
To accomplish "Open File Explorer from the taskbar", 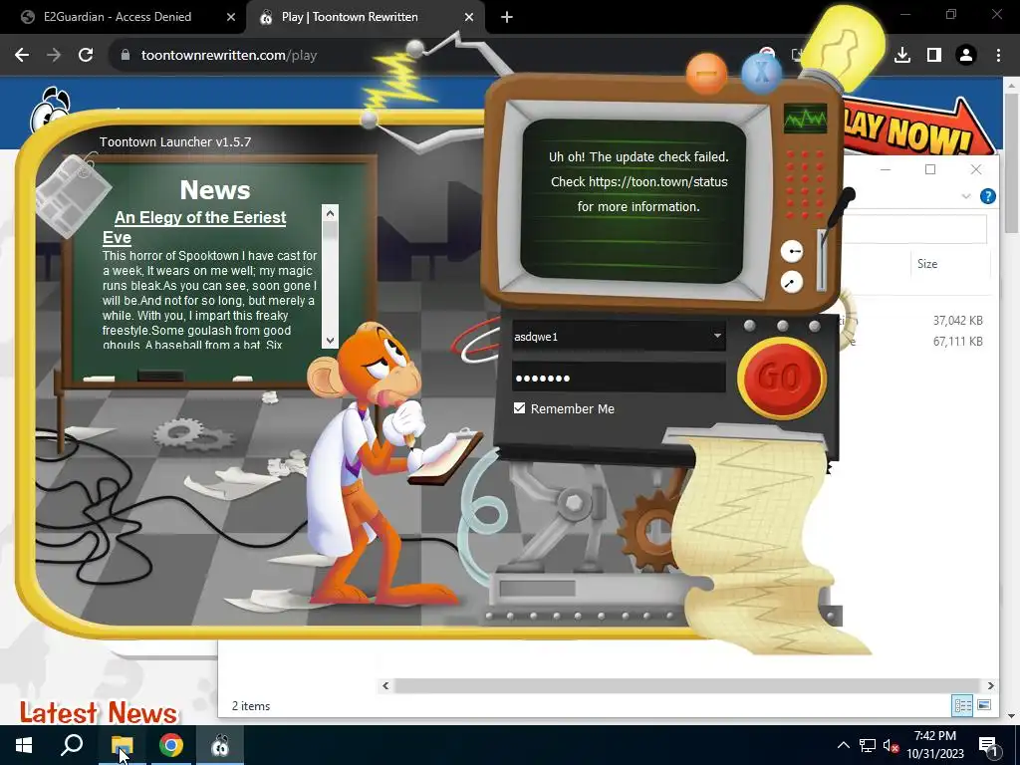I will tap(122, 745).
